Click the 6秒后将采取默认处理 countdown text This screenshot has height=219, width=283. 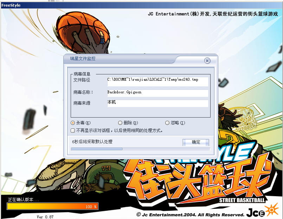pyautogui.click(x=92, y=142)
